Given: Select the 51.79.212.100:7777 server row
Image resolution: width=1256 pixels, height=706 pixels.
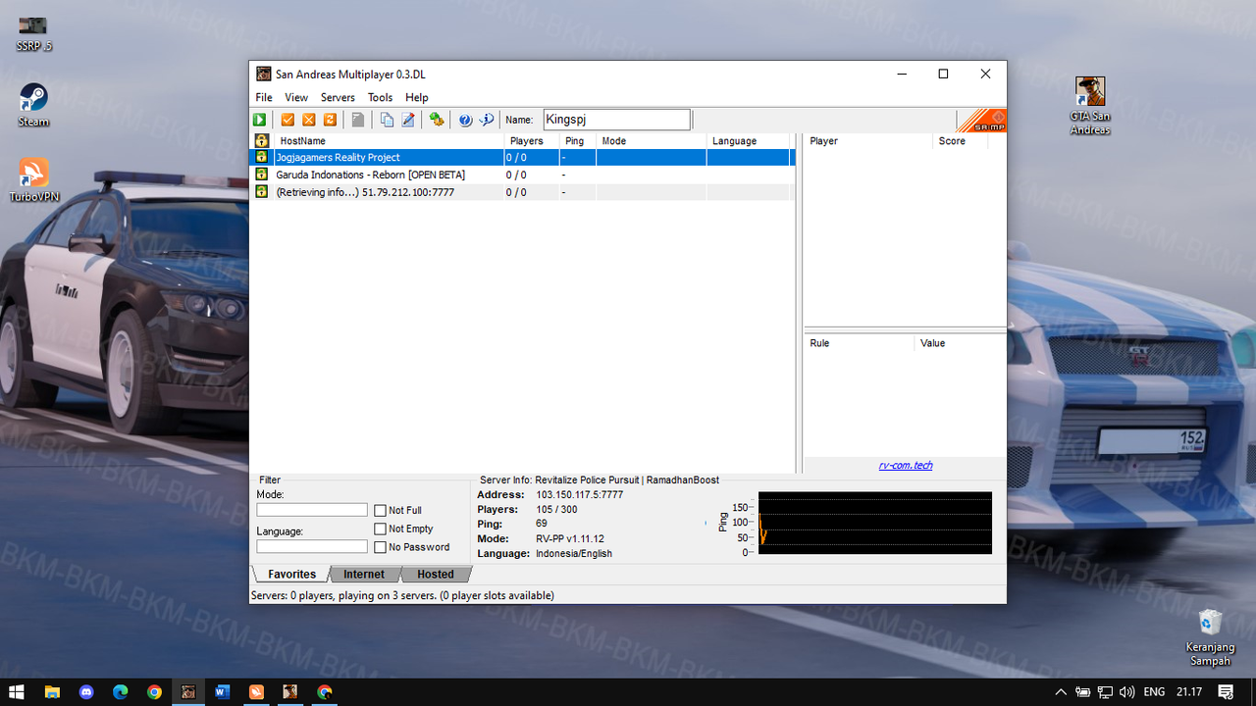Looking at the screenshot, I should 521,192.
